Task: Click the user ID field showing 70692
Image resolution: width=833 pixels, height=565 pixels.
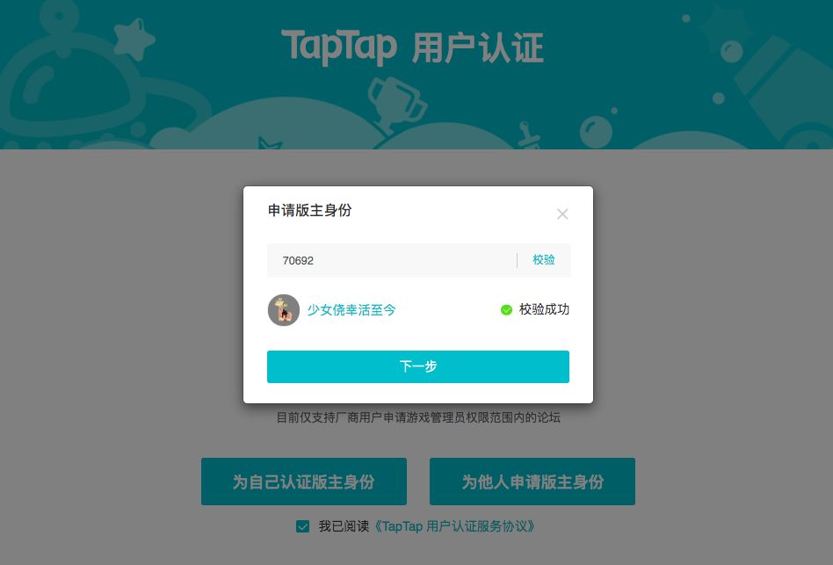Action: 392,260
